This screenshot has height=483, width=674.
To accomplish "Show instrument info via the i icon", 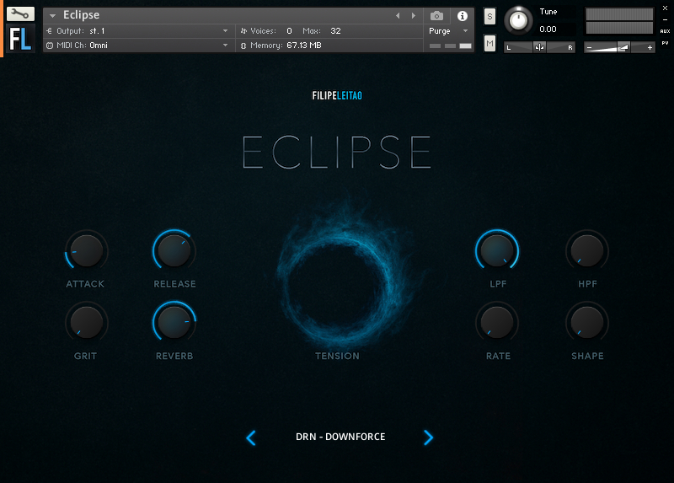I will (462, 16).
